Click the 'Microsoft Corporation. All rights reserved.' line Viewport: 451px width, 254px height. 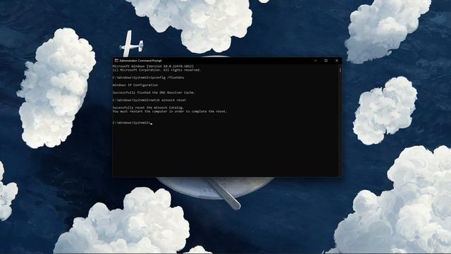156,70
